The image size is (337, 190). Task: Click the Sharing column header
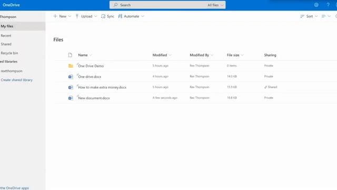tap(270, 55)
